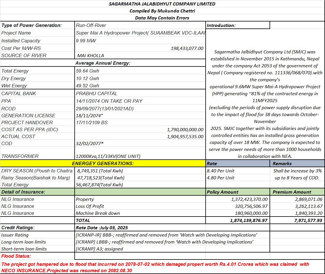This screenshot has height=274, width=325.
Task: Click the '59.64 Gwh' total energy value
Action: coord(87,71)
